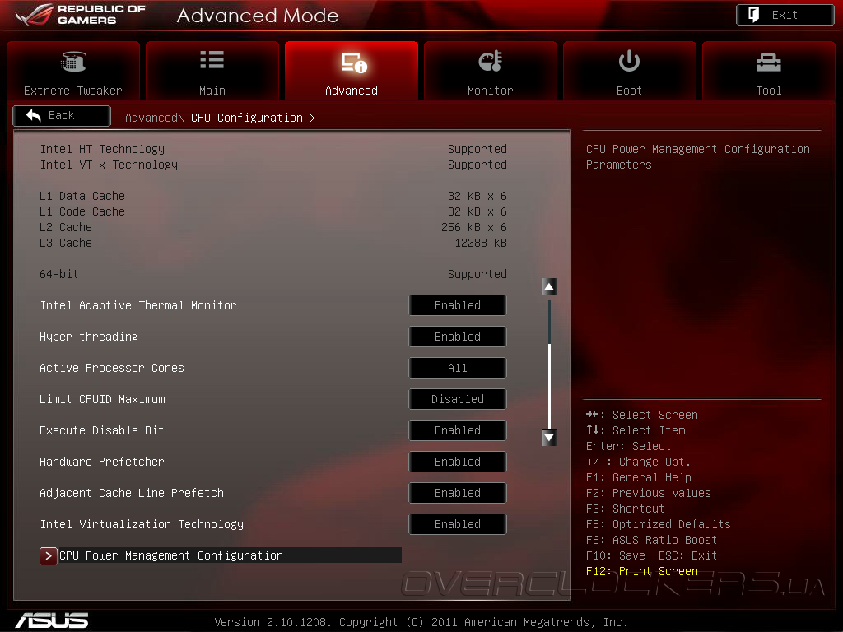Viewport: 843px width, 632px height.
Task: Click the F10: Save hint text
Action: pos(616,555)
